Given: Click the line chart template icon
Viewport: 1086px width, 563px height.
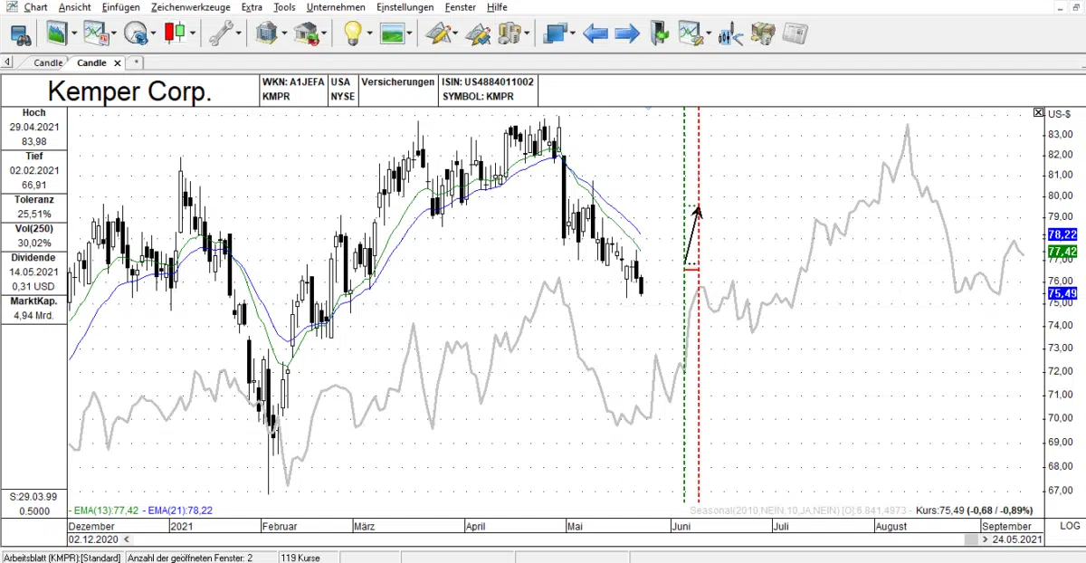Looking at the screenshot, I should tap(97, 34).
